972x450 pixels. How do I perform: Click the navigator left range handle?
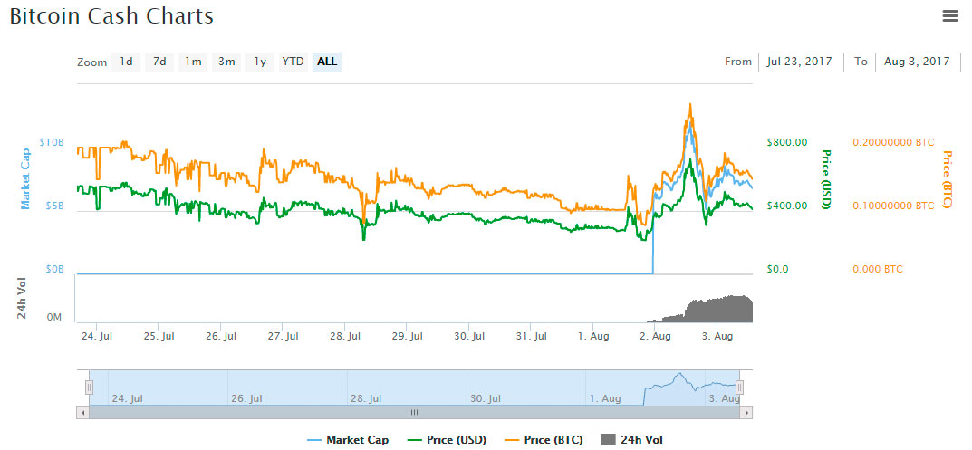pos(90,388)
